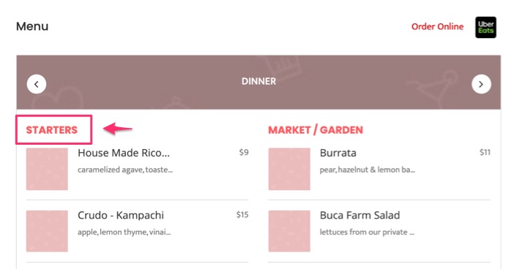This screenshot has width=528, height=269.
Task: Open the Burrata item thumbnail
Action: coord(289,169)
